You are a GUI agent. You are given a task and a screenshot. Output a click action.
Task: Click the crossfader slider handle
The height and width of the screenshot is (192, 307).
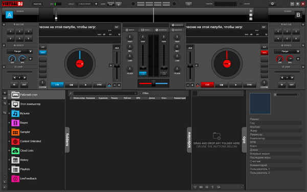(153, 83)
